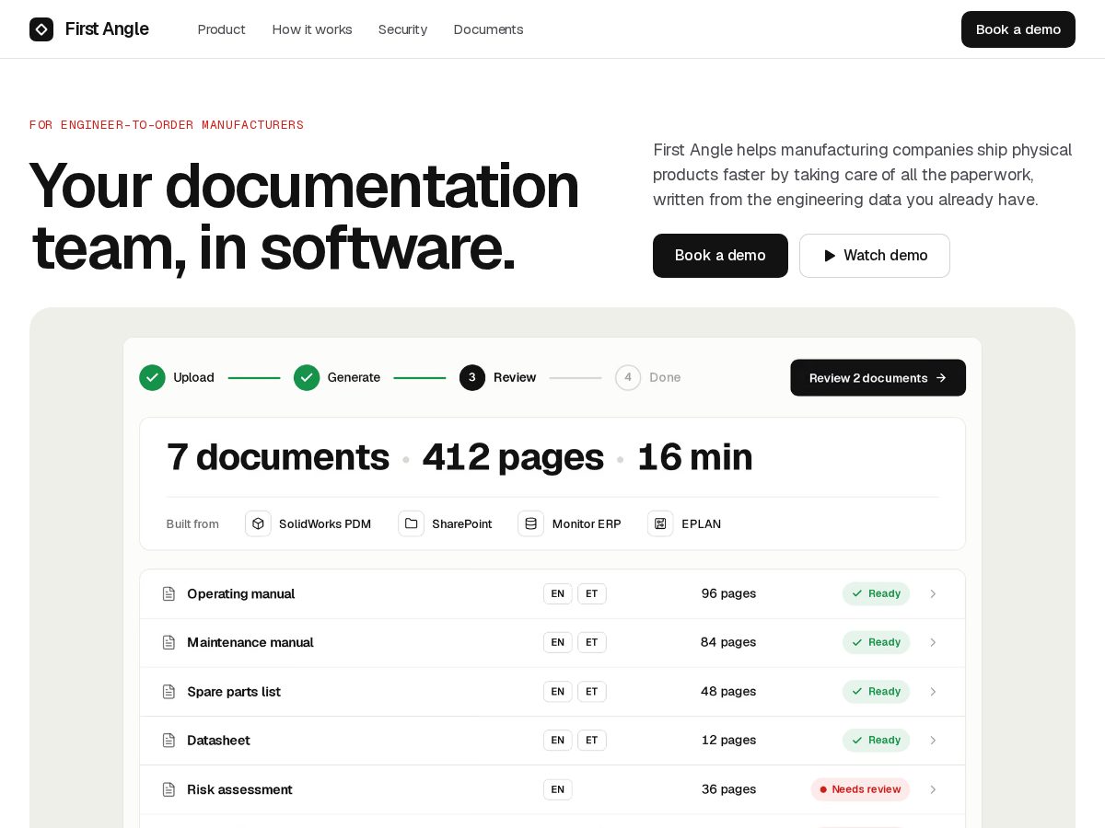Click the Upload step label
1105x828 pixels.
[193, 377]
